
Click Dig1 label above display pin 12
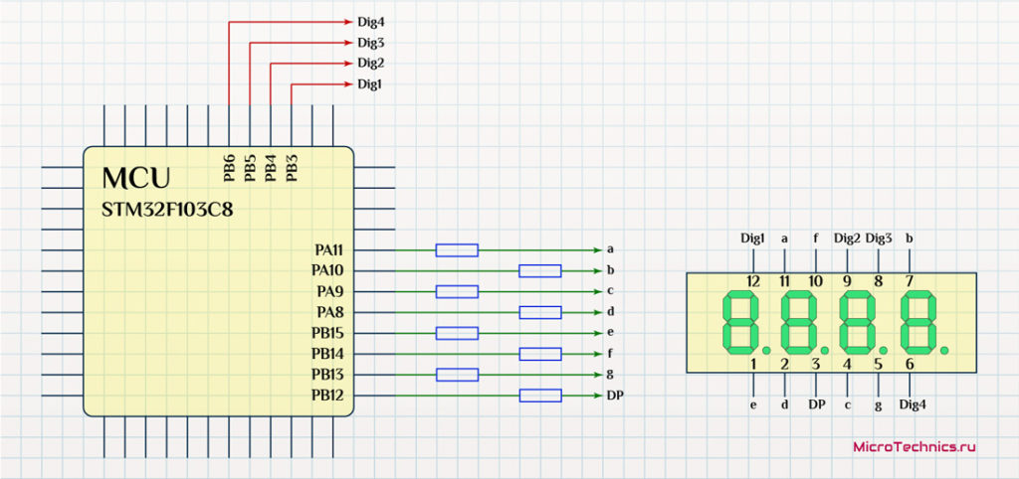click(x=752, y=239)
